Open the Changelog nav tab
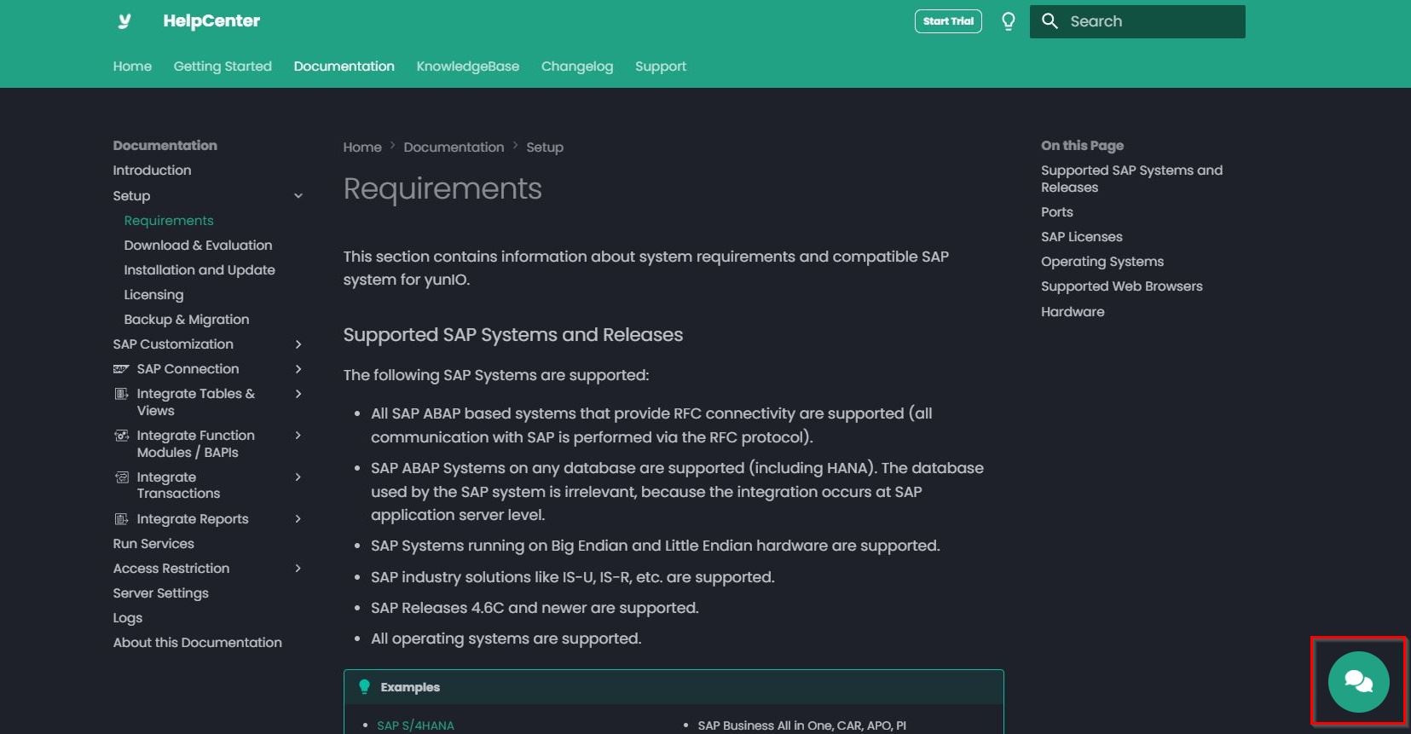1411x734 pixels. click(x=576, y=66)
